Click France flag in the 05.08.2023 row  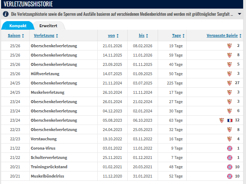point(230,120)
